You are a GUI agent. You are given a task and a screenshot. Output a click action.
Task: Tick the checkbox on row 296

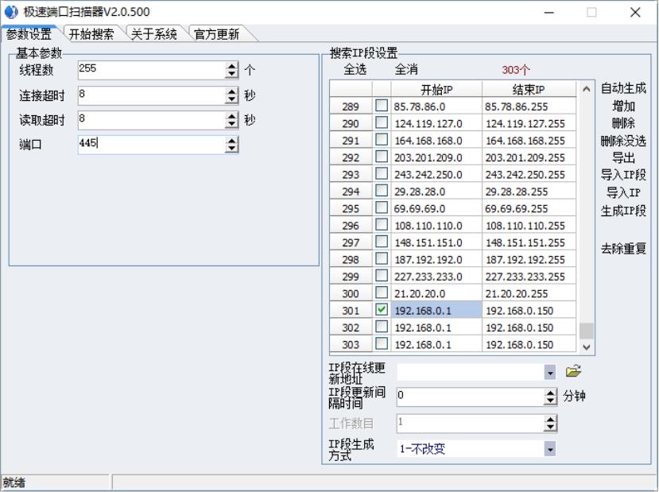(382, 225)
